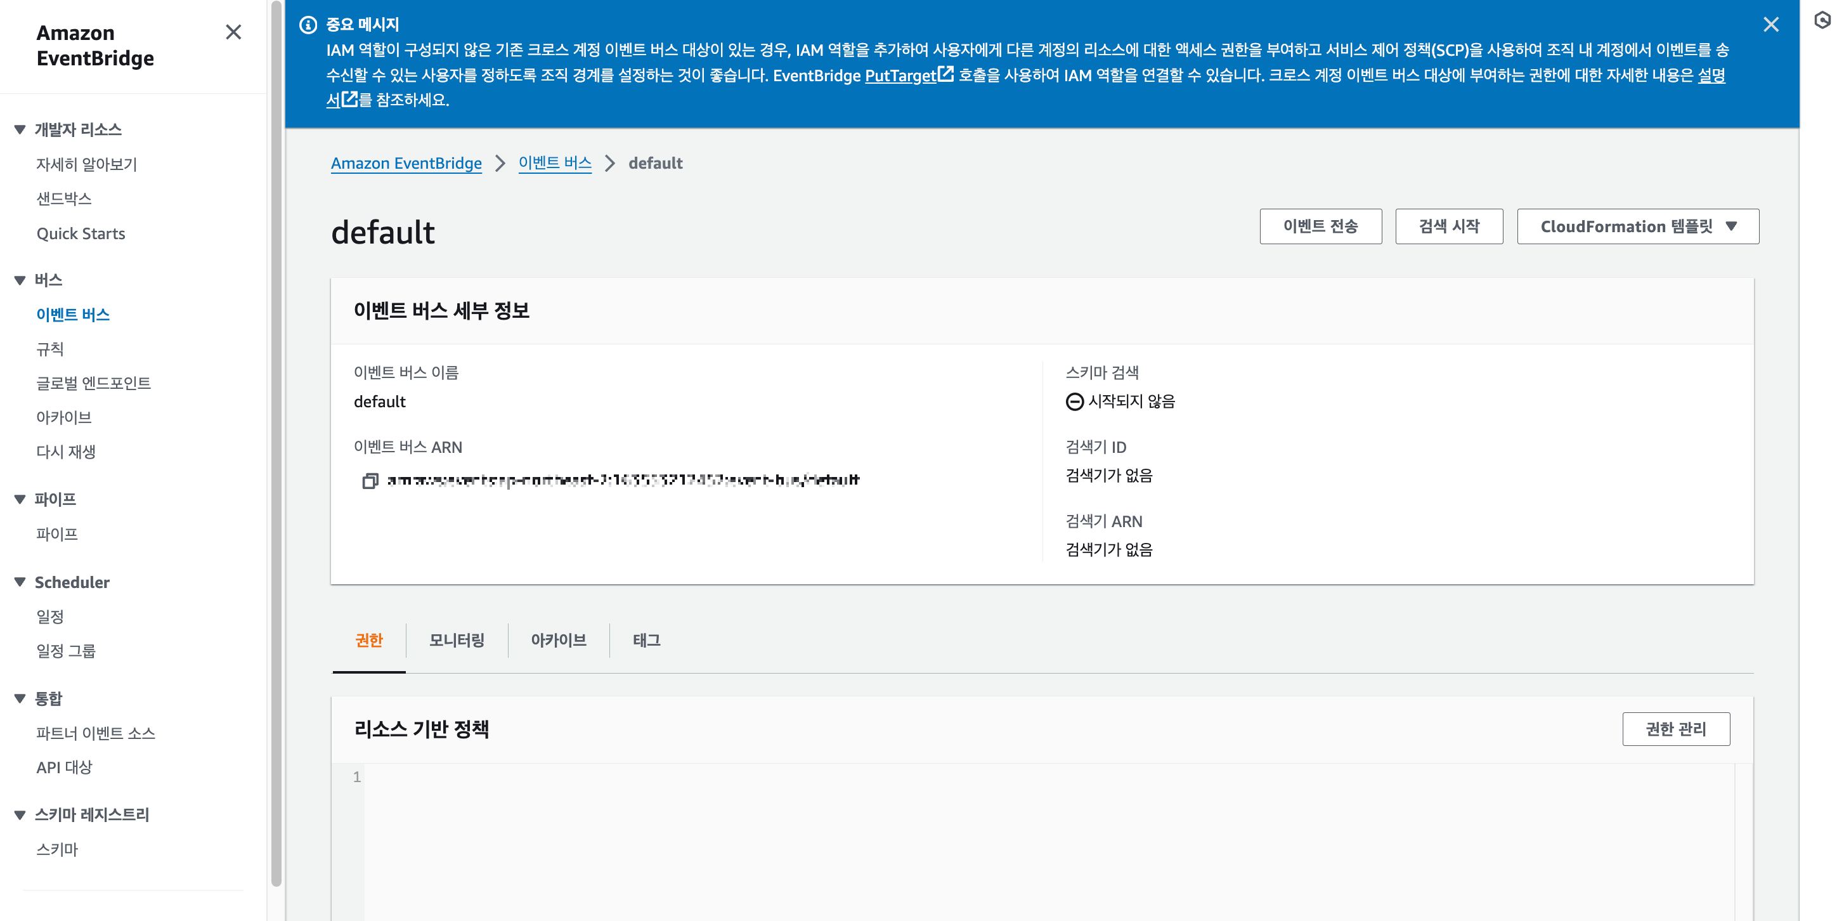Screen dimensions: 1844x921
Task: Click the 권한 관리 button
Action: tap(1675, 729)
